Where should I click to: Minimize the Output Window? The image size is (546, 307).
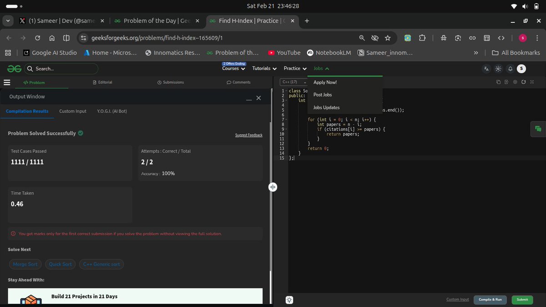249,99
